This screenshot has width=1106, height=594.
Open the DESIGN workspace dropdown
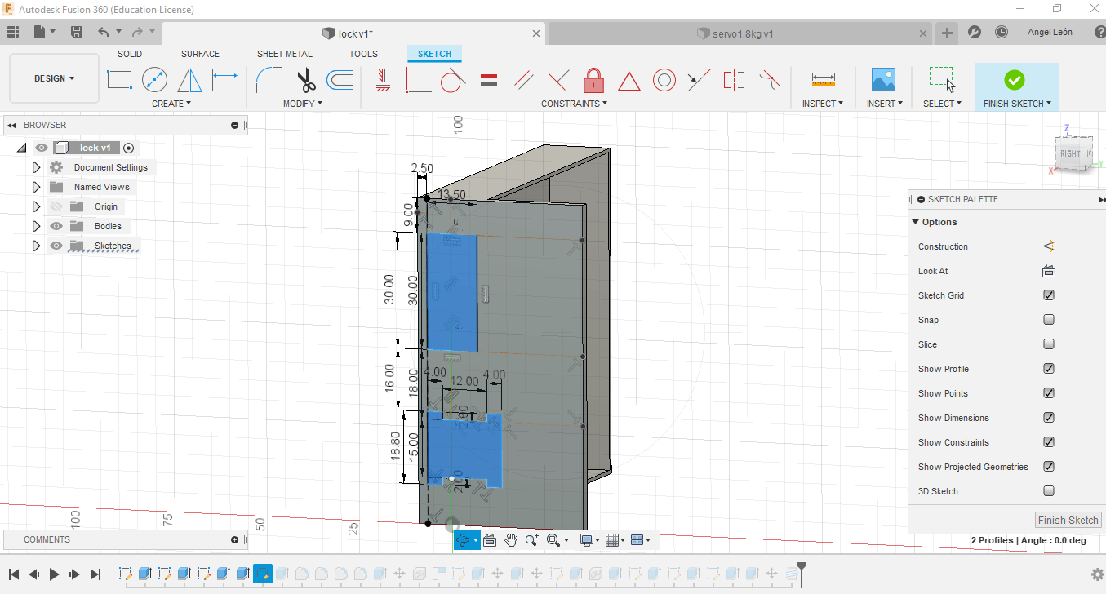click(54, 79)
